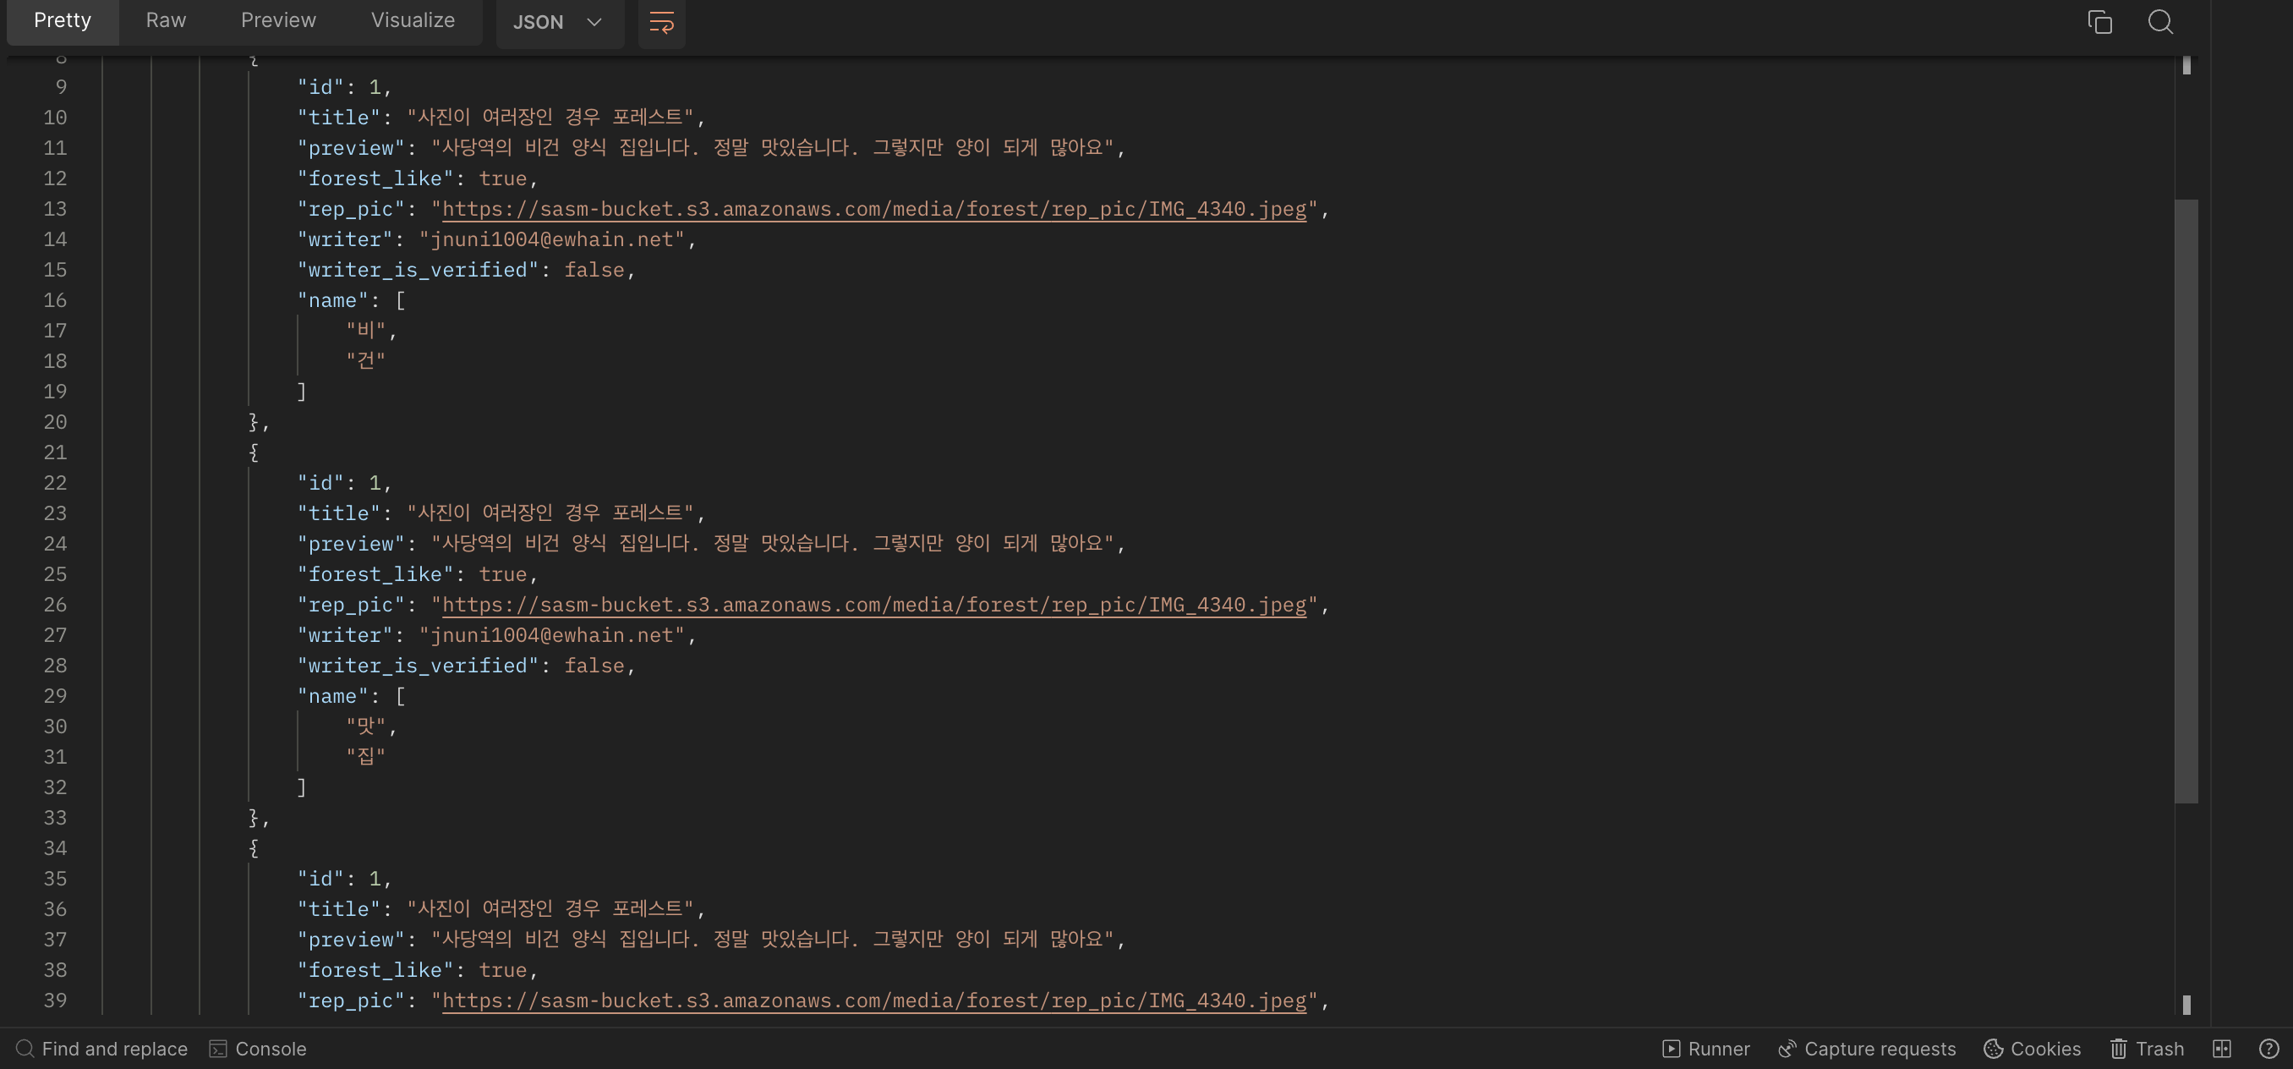Screen dimensions: 2293x1069
Task: Click the title value on line 36
Action: tap(550, 909)
